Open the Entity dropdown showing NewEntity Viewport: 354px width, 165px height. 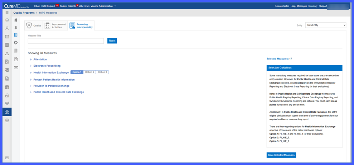[x=326, y=25]
